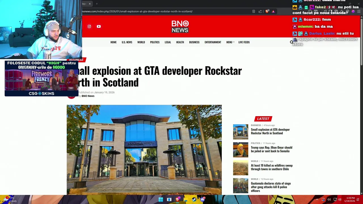The image size is (363, 204).
Task: Click the LATEST section header badge
Action: click(263, 119)
